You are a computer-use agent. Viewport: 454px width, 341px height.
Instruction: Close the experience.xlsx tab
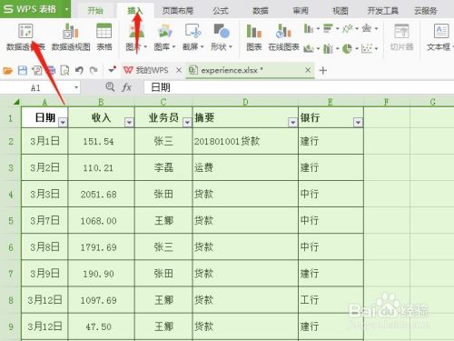point(308,70)
